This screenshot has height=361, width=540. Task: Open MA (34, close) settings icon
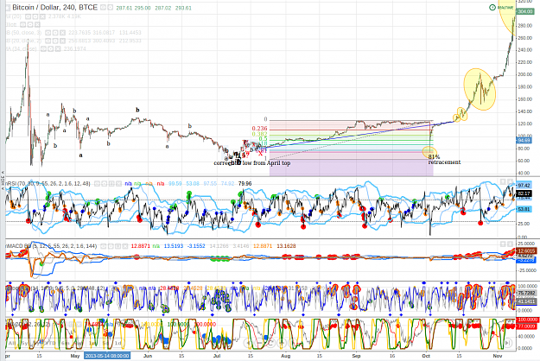[51, 49]
